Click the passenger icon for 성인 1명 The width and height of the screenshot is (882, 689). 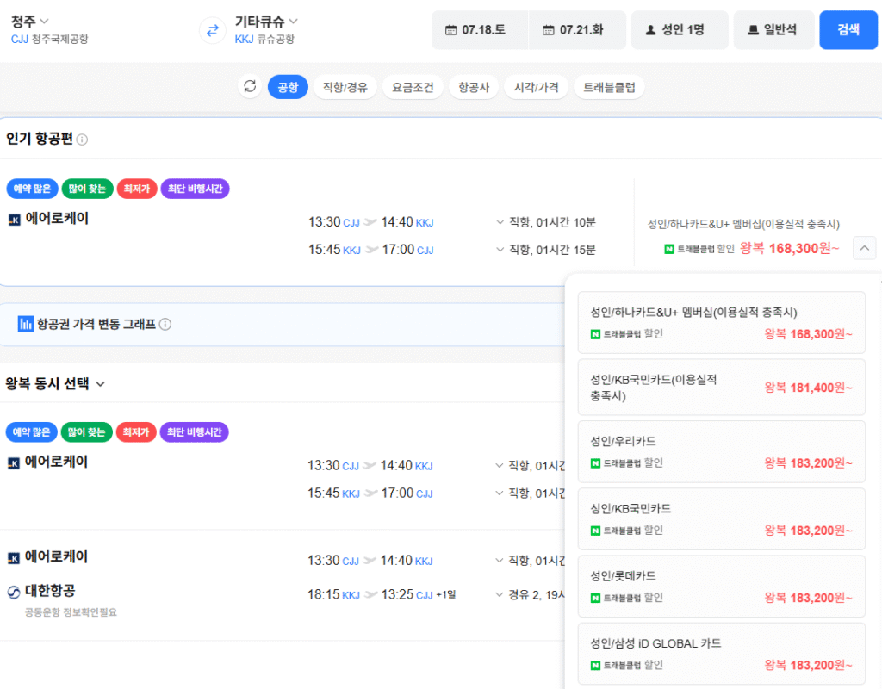point(651,30)
